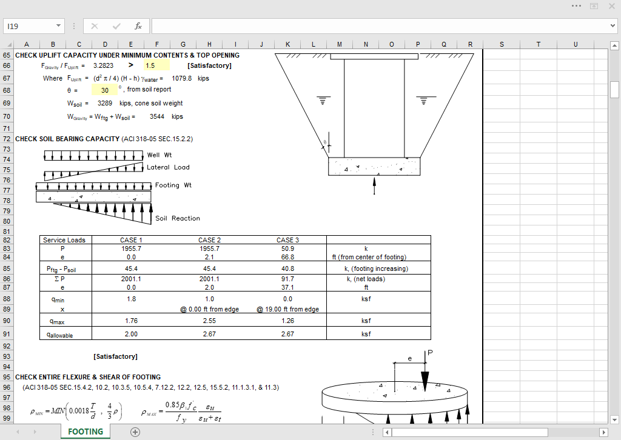
Task: Click yellow cell with theta value 30
Action: coord(105,90)
